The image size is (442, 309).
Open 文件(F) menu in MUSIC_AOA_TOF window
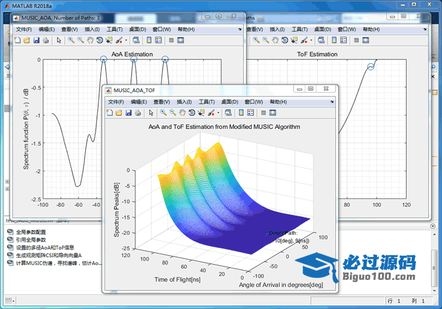coord(116,102)
